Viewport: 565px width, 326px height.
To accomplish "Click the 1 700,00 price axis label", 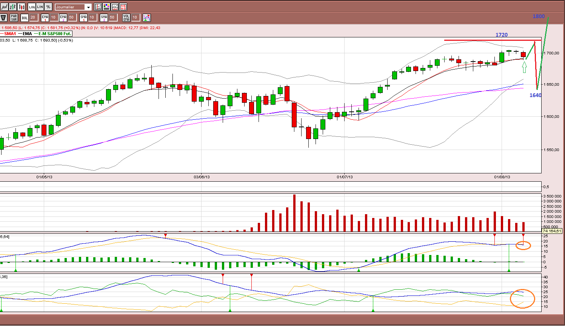I will [551, 53].
